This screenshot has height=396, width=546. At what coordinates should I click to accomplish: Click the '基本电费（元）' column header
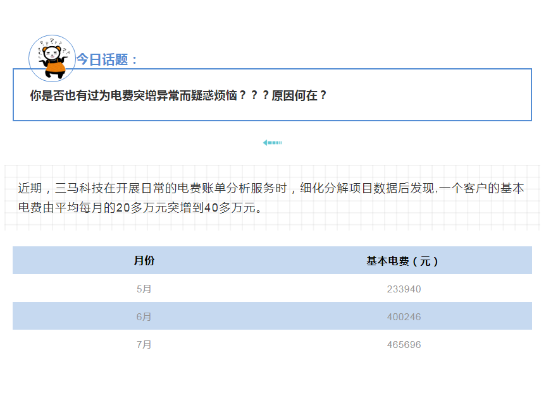tap(403, 261)
